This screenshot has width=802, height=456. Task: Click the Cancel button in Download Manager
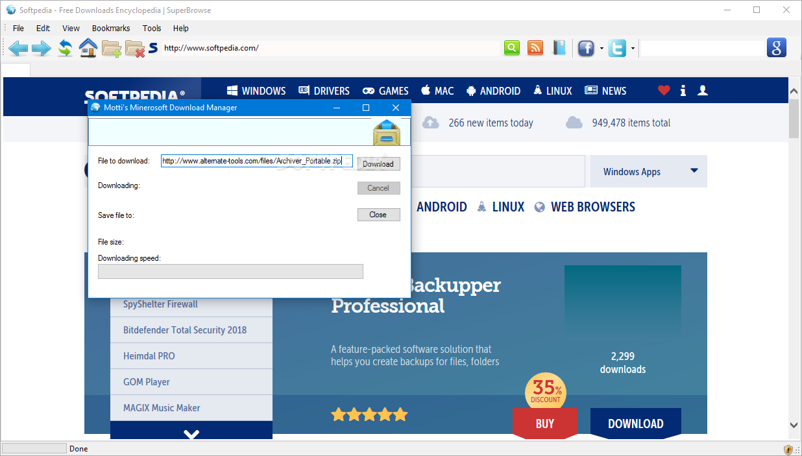378,188
